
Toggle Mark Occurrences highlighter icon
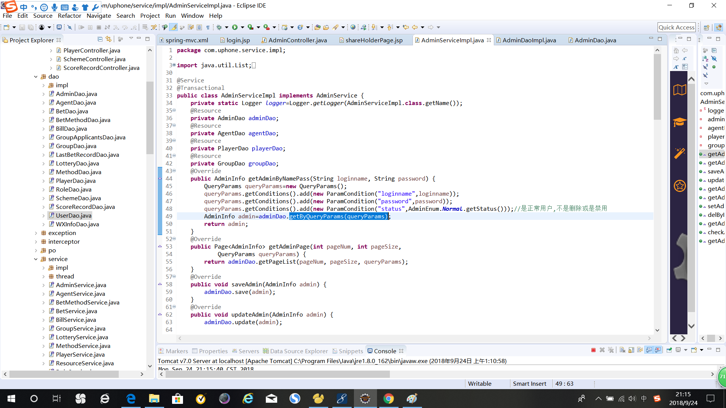(x=174, y=27)
